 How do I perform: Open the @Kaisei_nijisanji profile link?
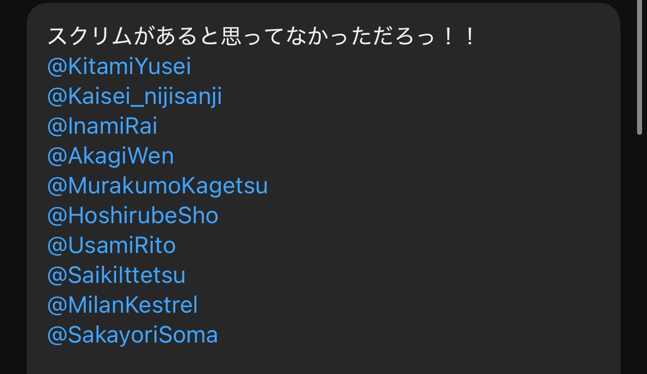point(134,97)
